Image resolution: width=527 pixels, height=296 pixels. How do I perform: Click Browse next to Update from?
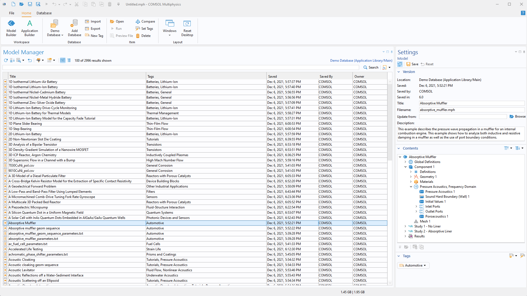(x=517, y=116)
